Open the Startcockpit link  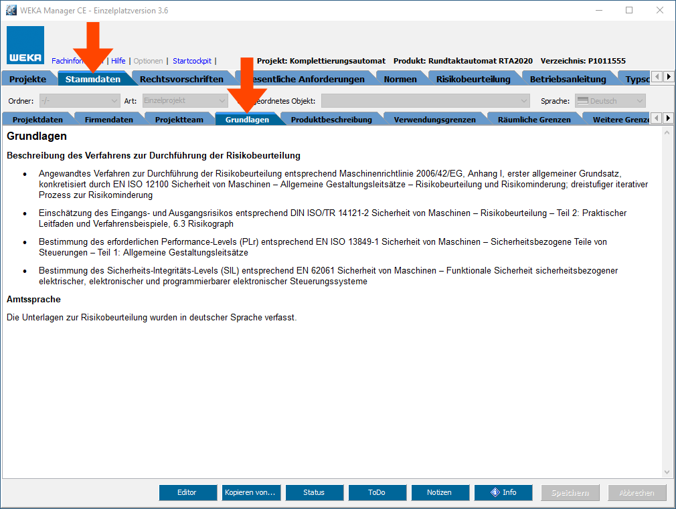pos(191,61)
